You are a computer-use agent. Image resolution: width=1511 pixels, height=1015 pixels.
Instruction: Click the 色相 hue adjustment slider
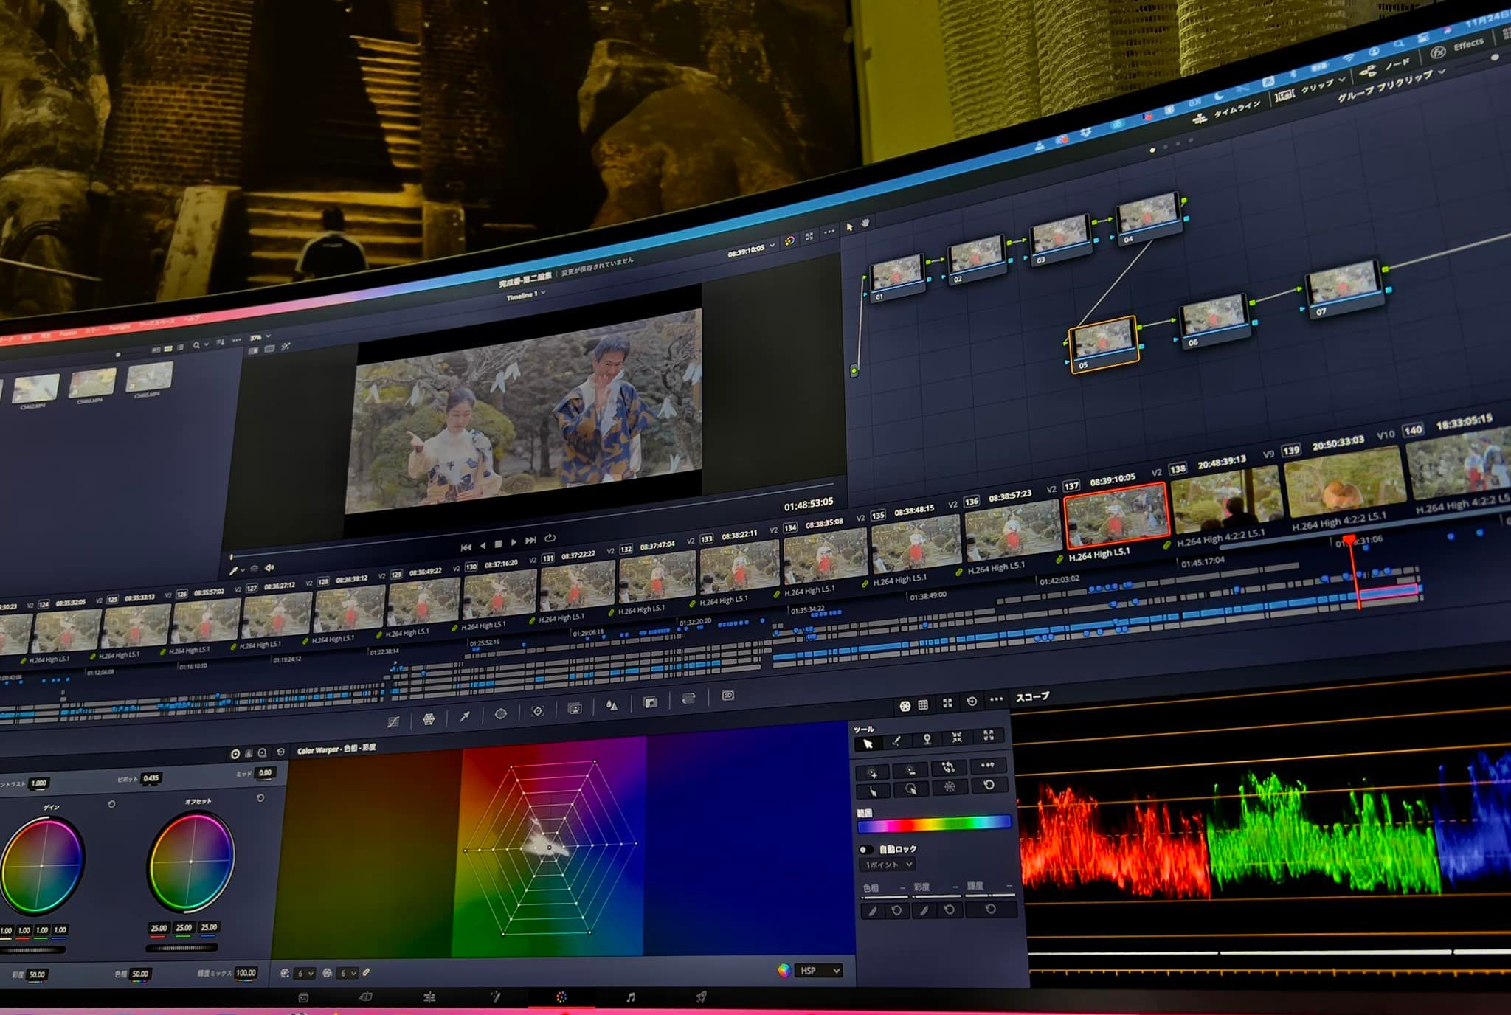pyautogui.click(x=883, y=896)
